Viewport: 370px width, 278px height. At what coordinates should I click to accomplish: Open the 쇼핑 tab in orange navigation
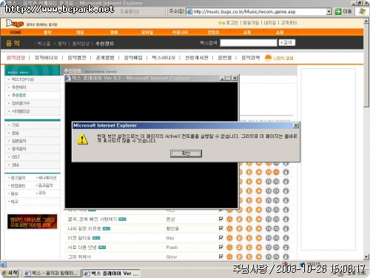pyautogui.click(x=280, y=33)
